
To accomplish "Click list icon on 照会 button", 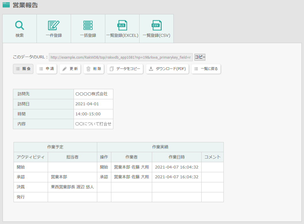I will pyautogui.click(x=18, y=69).
